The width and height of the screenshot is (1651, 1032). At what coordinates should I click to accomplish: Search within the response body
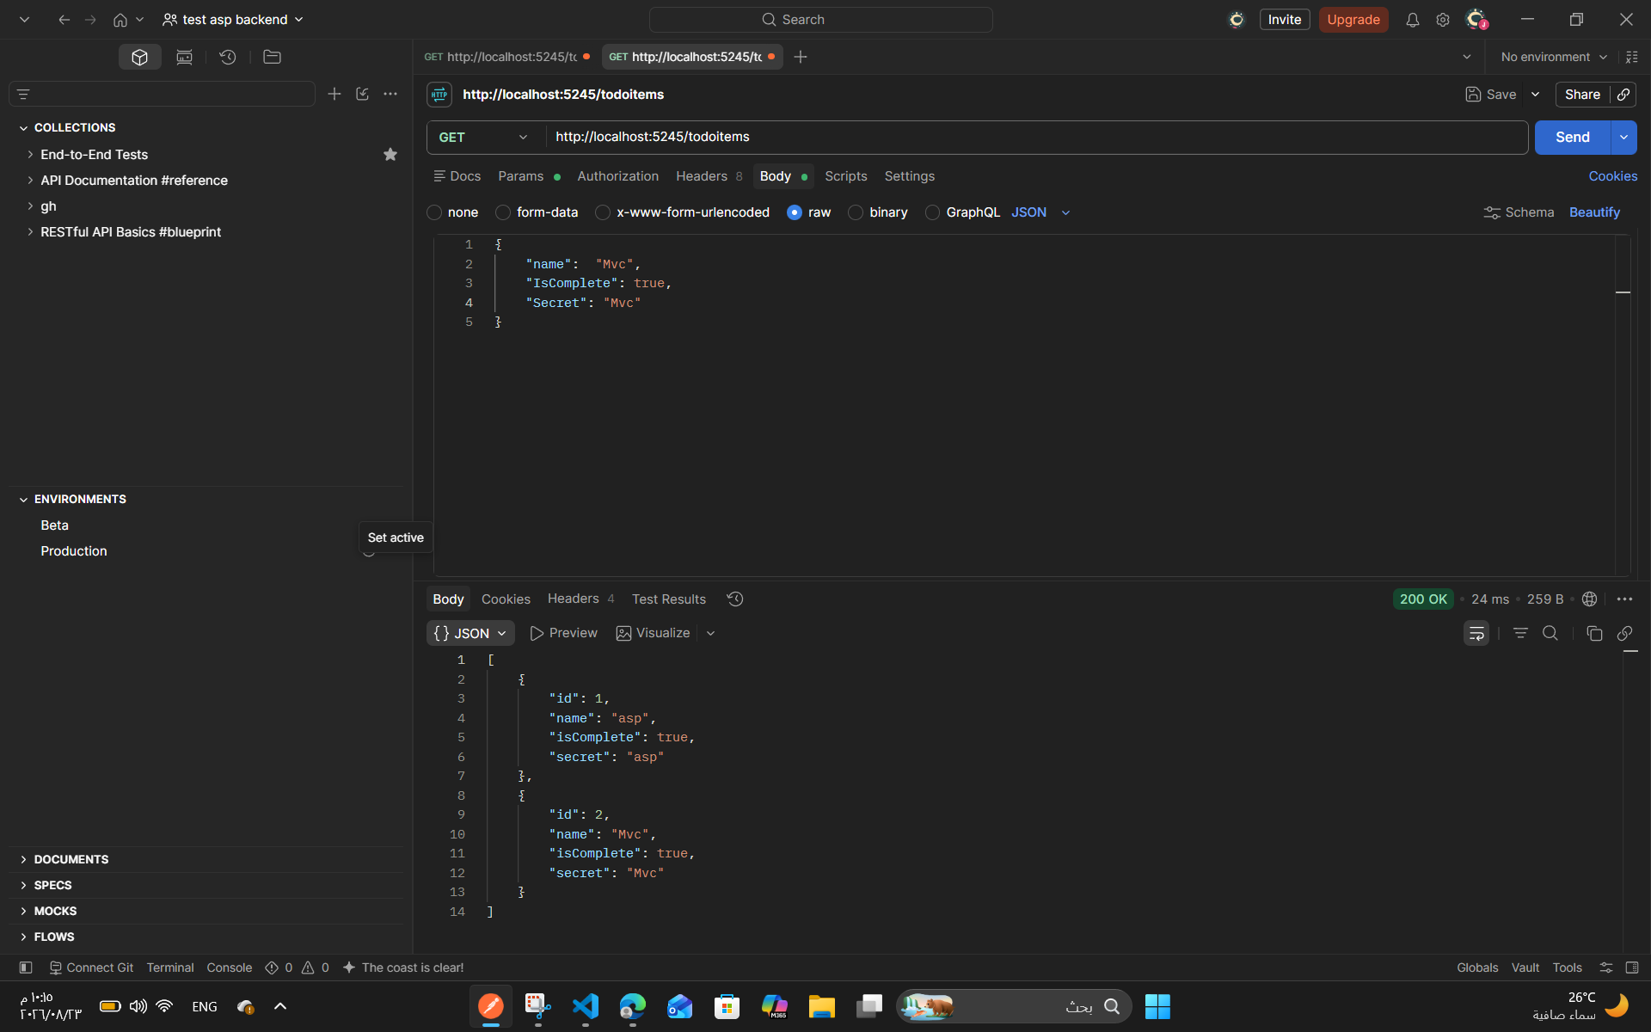pyautogui.click(x=1550, y=633)
